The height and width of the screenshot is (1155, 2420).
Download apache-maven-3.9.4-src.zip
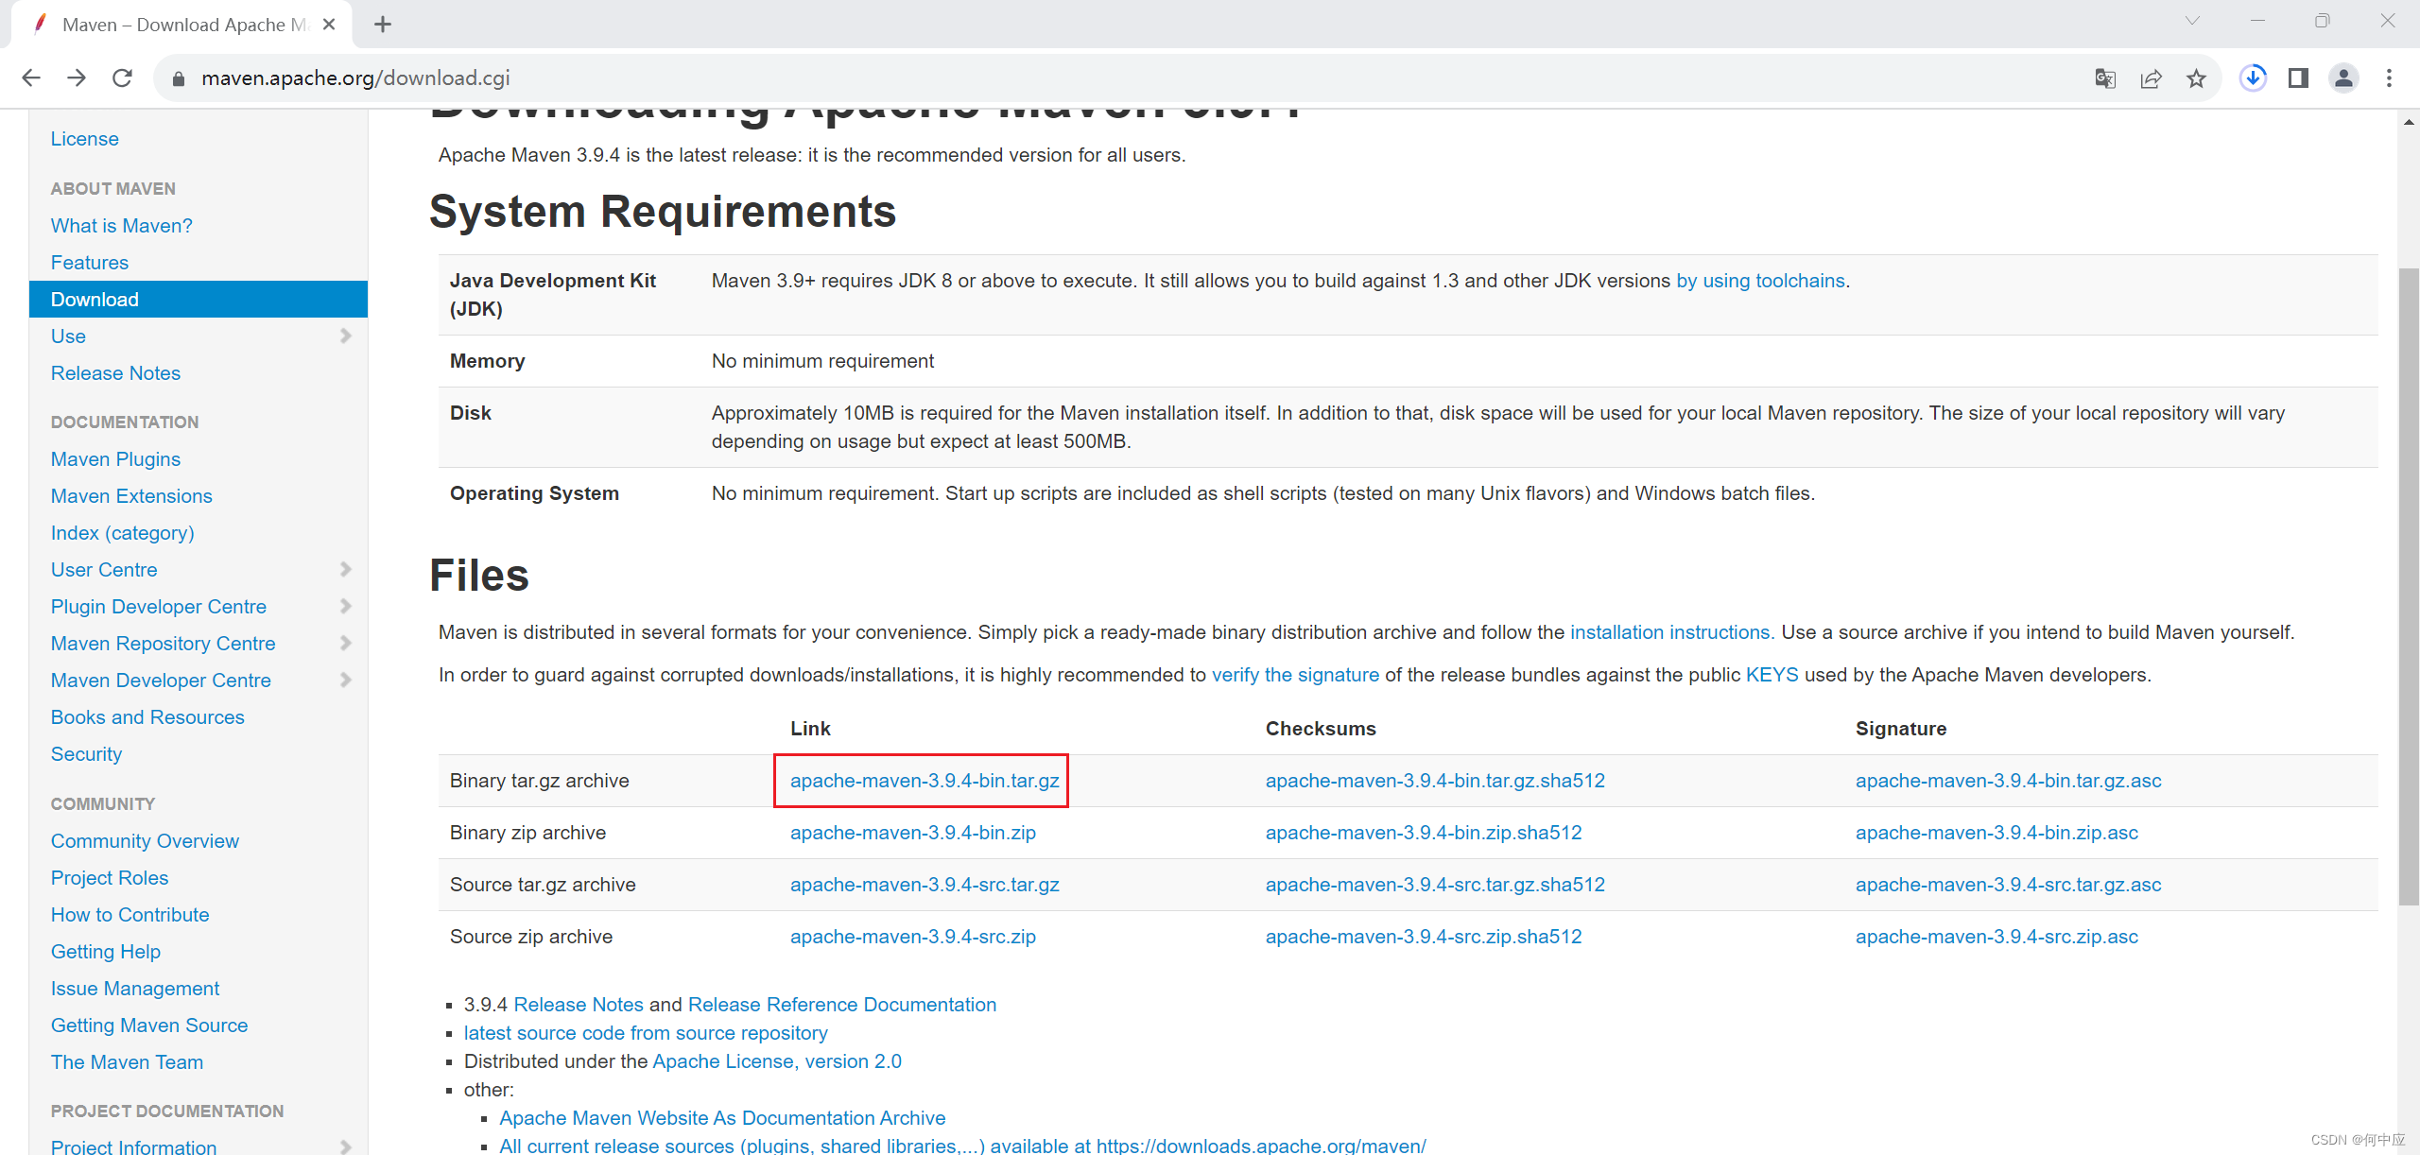click(x=913, y=937)
